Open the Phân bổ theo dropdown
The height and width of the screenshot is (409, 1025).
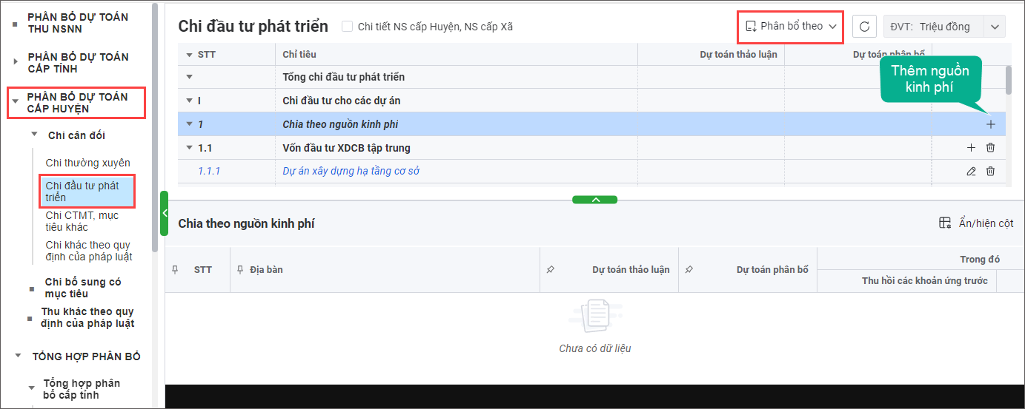791,26
